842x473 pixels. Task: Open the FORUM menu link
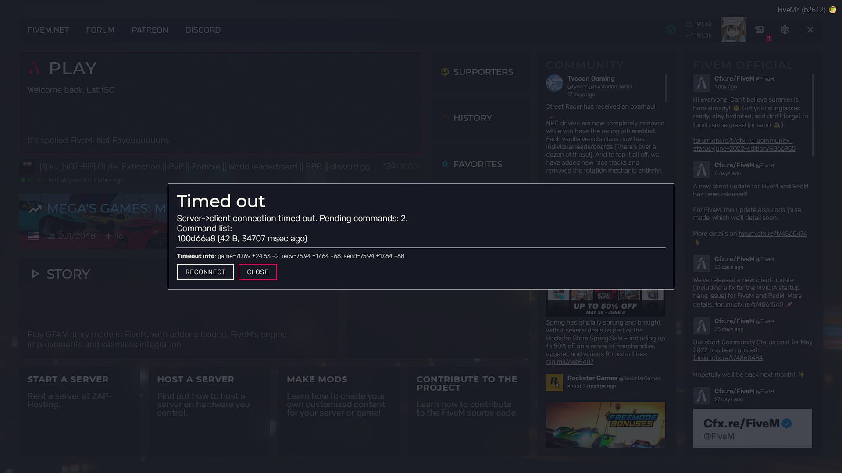[x=100, y=30]
